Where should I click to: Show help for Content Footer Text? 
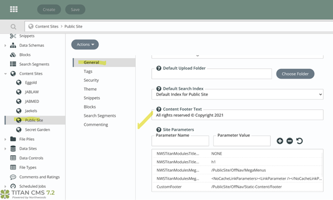[x=158, y=109]
